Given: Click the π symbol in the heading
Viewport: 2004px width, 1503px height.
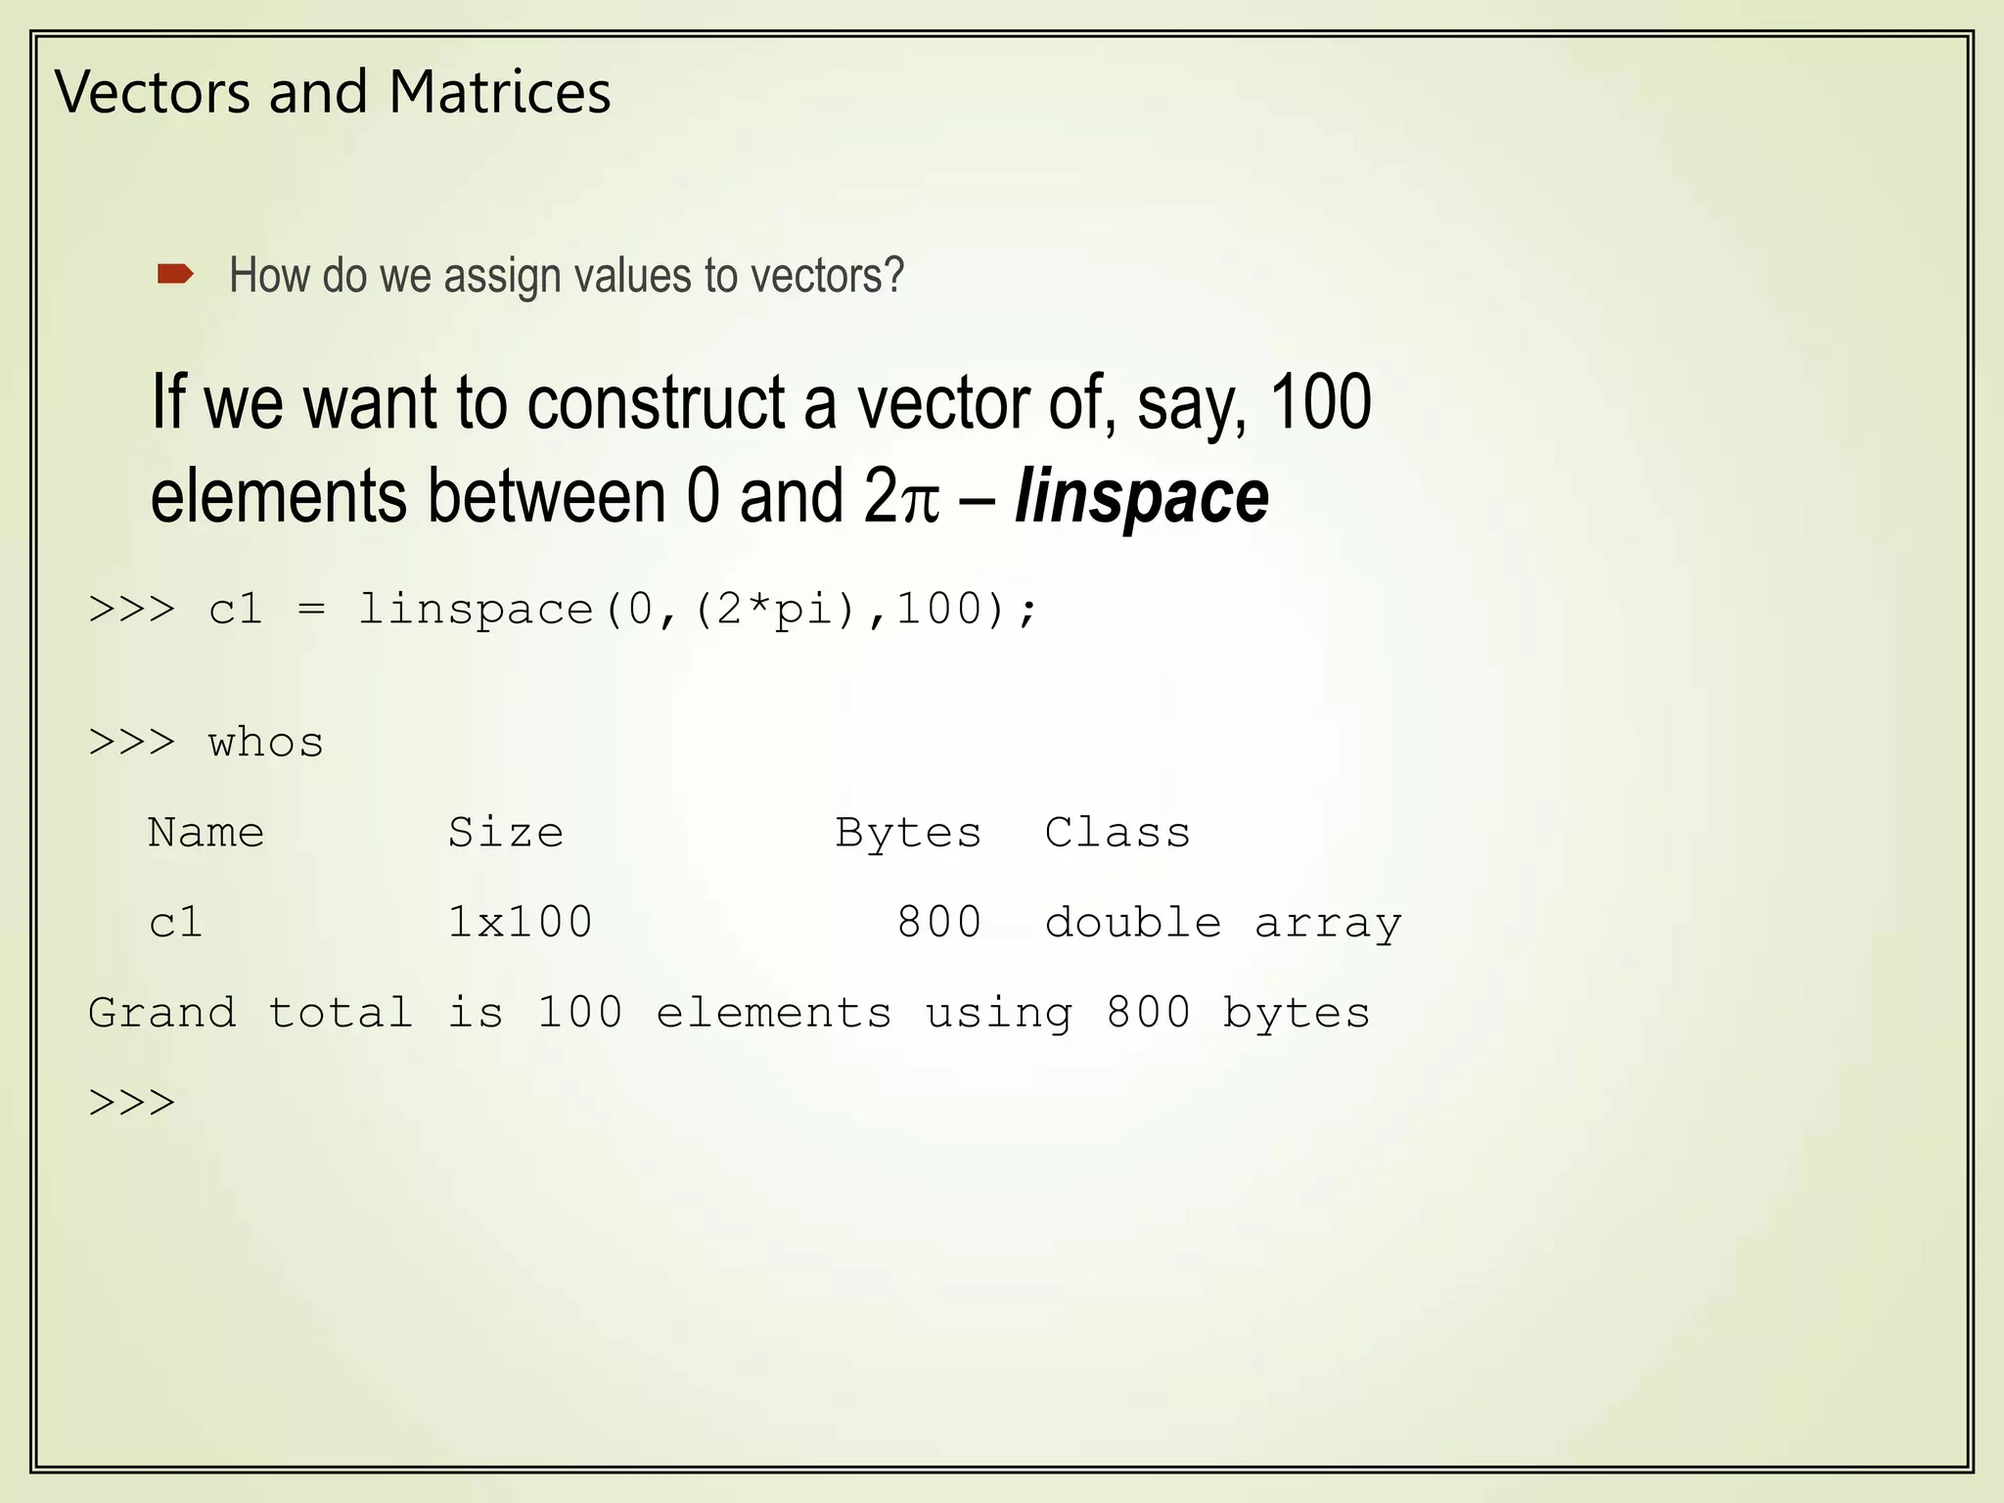Looking at the screenshot, I should tap(919, 500).
